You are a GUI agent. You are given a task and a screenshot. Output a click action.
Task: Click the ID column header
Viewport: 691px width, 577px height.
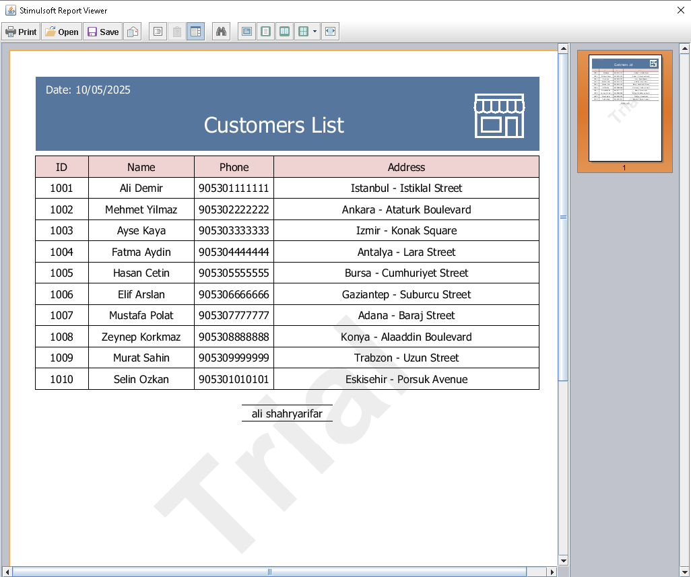pyautogui.click(x=62, y=167)
